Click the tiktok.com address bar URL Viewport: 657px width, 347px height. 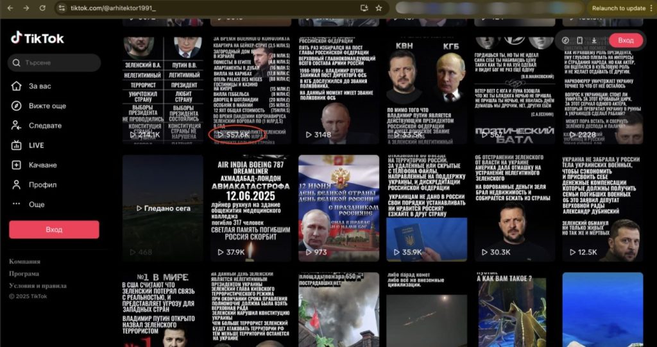tap(113, 8)
